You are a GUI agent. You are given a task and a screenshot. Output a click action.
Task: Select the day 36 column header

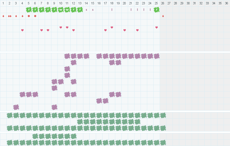pos(227,3)
